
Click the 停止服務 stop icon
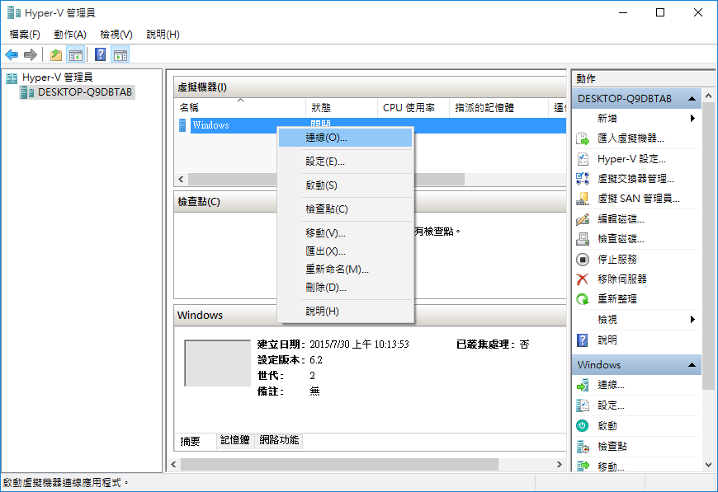pyautogui.click(x=583, y=260)
